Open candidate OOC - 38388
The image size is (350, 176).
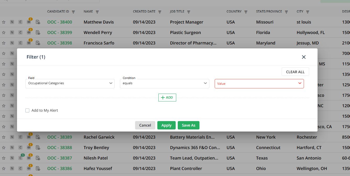coord(60,148)
